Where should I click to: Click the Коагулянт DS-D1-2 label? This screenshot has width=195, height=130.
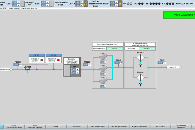click(x=52, y=60)
